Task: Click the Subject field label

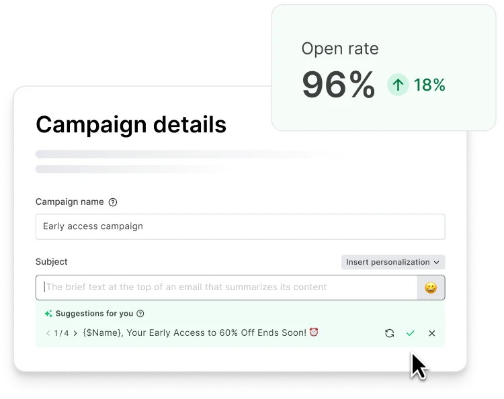Action: pyautogui.click(x=52, y=261)
